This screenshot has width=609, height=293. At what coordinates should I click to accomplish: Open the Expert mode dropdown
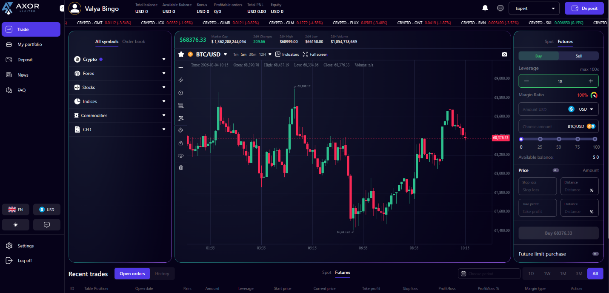535,8
